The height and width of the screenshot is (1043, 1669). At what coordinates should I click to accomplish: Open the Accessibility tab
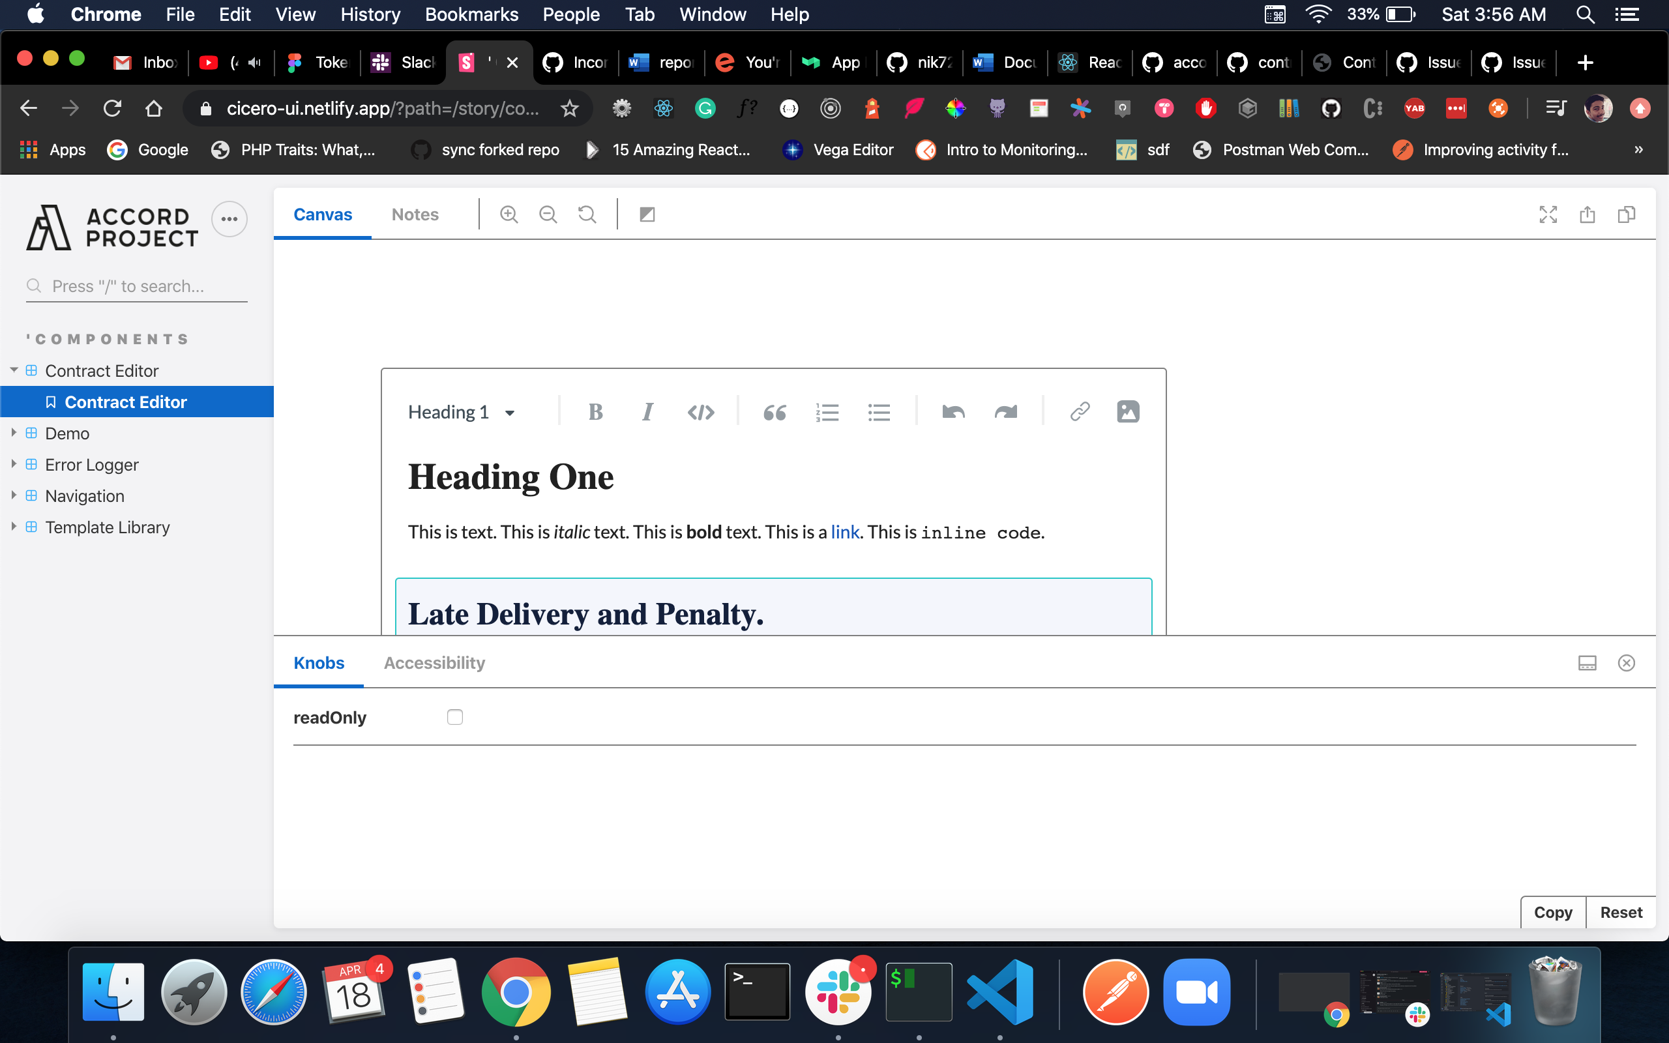coord(434,663)
